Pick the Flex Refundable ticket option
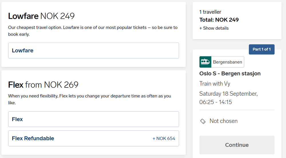 click(x=94, y=138)
